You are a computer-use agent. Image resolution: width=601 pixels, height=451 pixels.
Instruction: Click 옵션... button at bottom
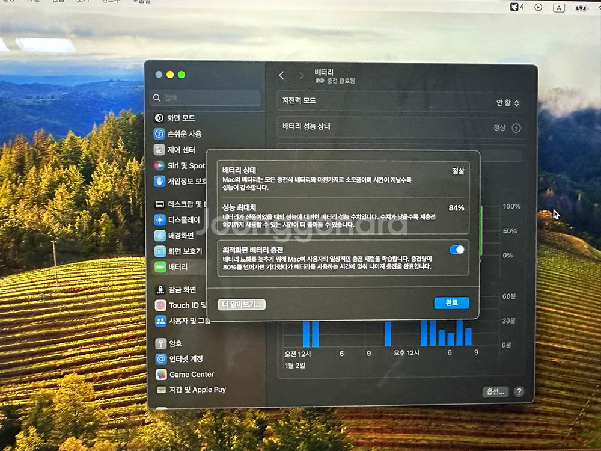point(495,391)
